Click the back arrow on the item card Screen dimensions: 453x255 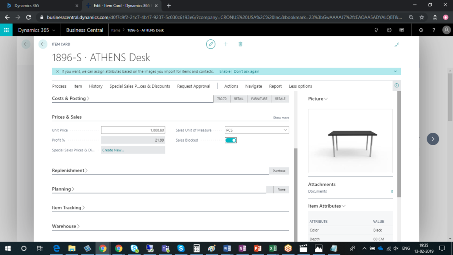point(43,44)
